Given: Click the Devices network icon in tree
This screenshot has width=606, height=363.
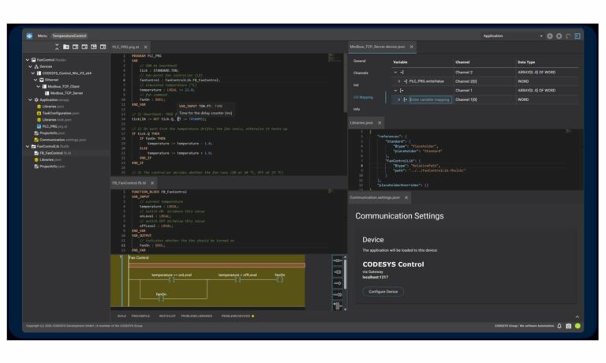Looking at the screenshot, I should (36, 66).
